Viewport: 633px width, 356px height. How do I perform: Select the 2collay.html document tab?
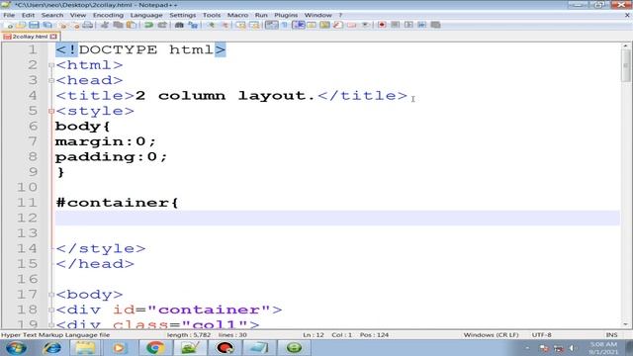click(30, 37)
